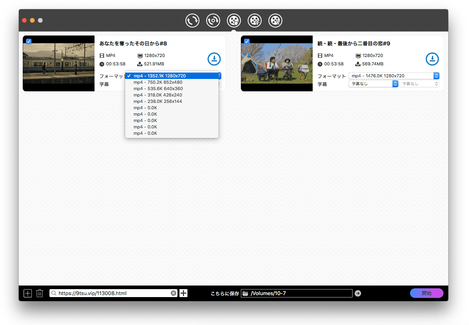This screenshot has width=469, height=325.
Task: Add the URL with the plus button
Action: click(183, 293)
